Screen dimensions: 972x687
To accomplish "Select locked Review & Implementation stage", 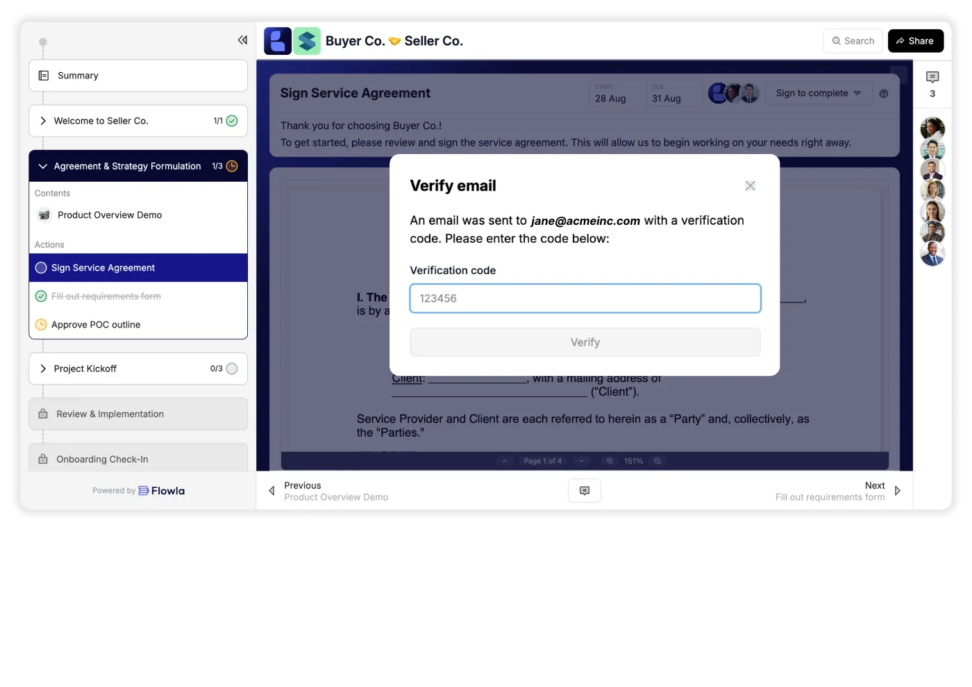I will coord(138,414).
